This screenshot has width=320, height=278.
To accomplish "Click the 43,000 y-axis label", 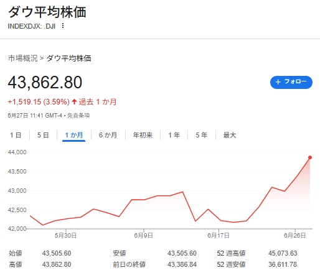I will [17, 191].
